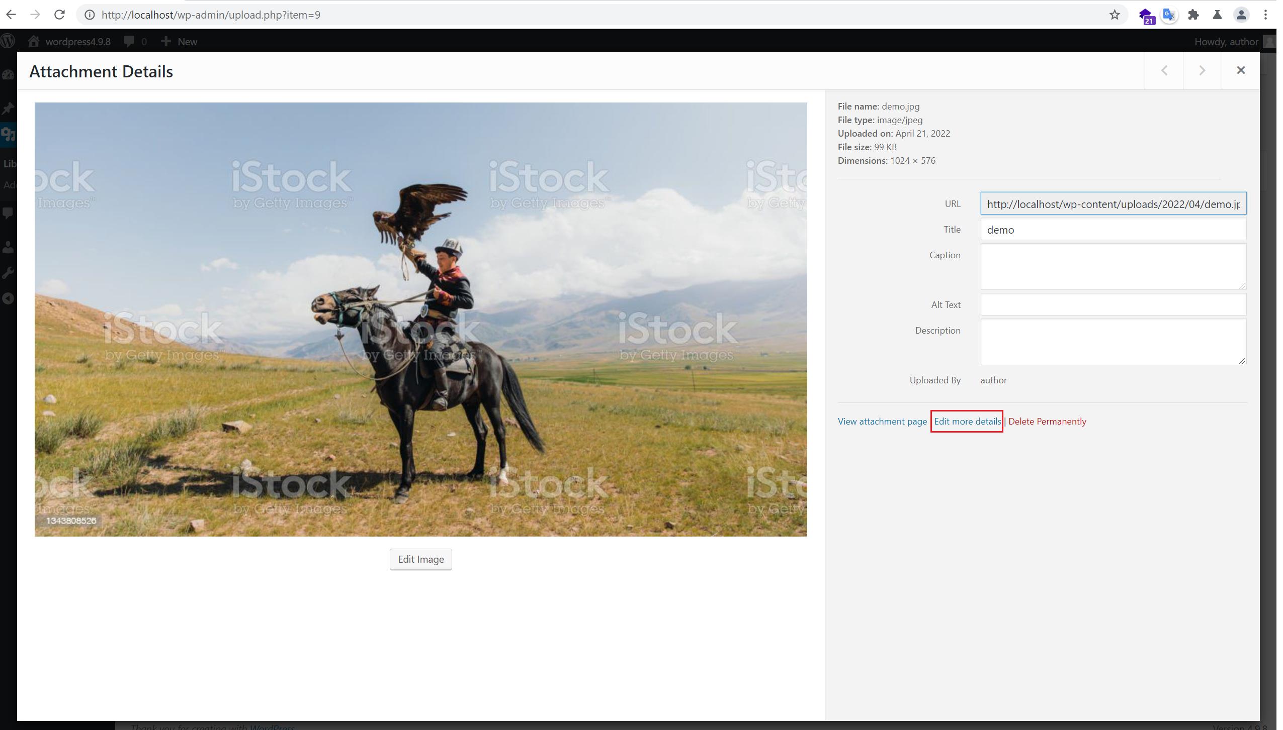Viewport: 1283px width, 730px height.
Task: Click into the URL field
Action: pyautogui.click(x=1113, y=203)
